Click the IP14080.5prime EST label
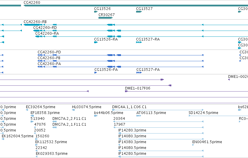The height and width of the screenshot is (158, 248). 132,148
